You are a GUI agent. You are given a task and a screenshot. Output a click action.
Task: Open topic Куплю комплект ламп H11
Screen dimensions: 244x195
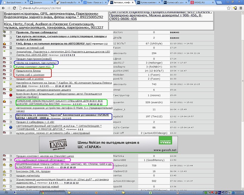[33, 67]
